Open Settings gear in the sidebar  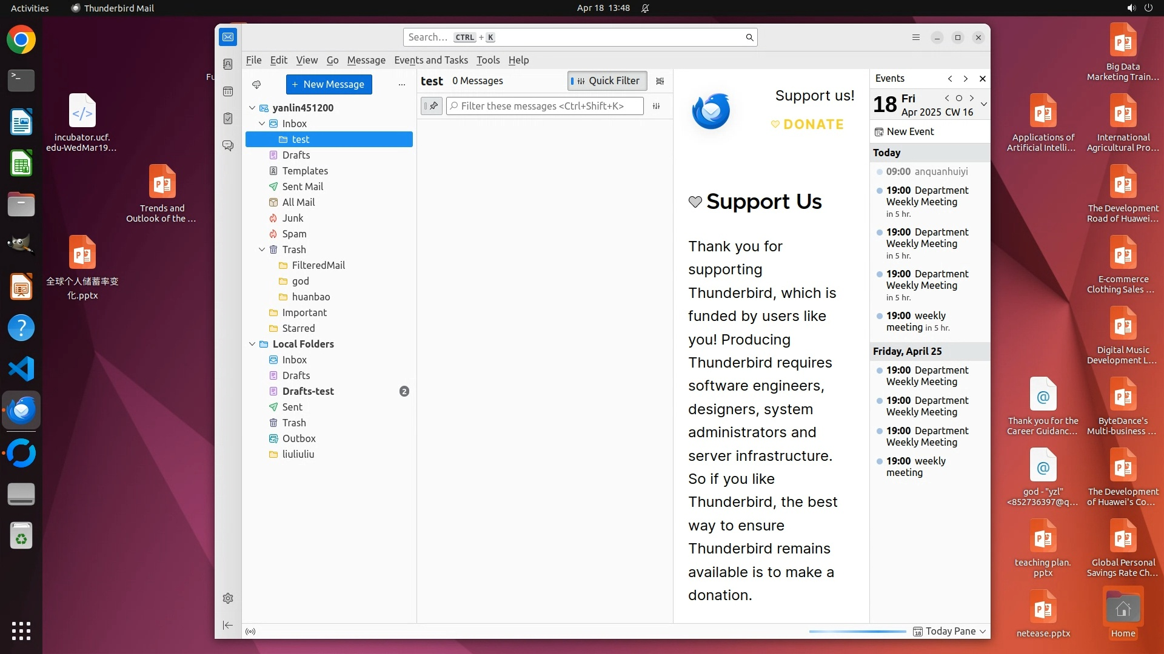pyautogui.click(x=228, y=598)
